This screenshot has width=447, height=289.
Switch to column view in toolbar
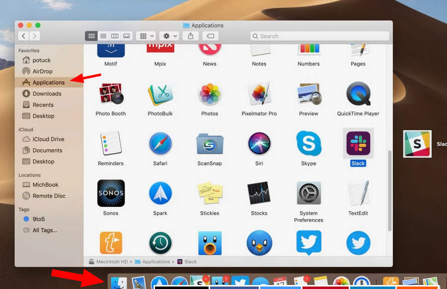[115, 36]
